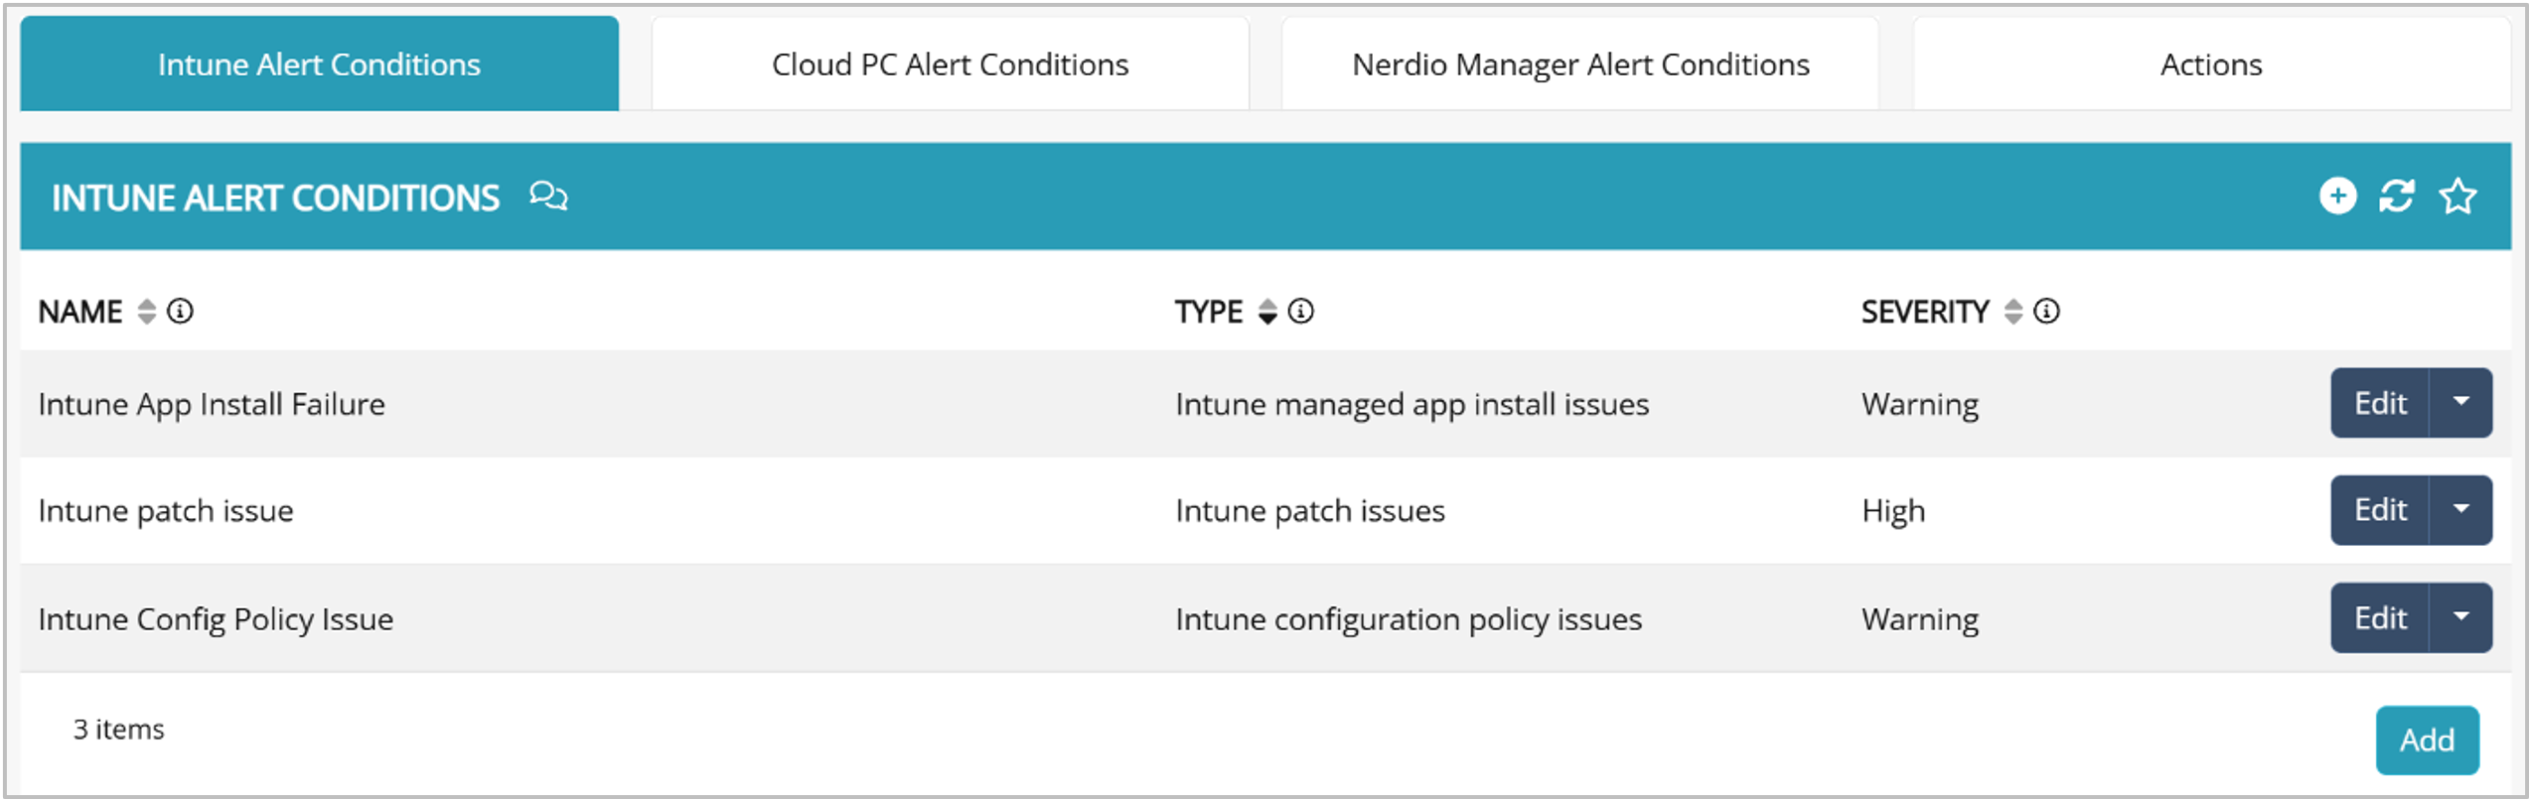Viewport: 2529px width, 799px height.
Task: Show info for the SEVERITY column
Action: pos(2046,312)
